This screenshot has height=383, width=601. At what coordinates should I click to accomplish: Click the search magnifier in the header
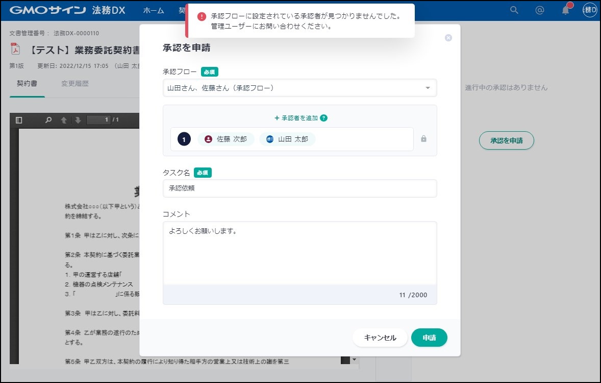514,10
